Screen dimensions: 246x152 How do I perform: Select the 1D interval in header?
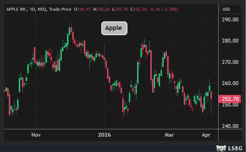click(x=32, y=9)
